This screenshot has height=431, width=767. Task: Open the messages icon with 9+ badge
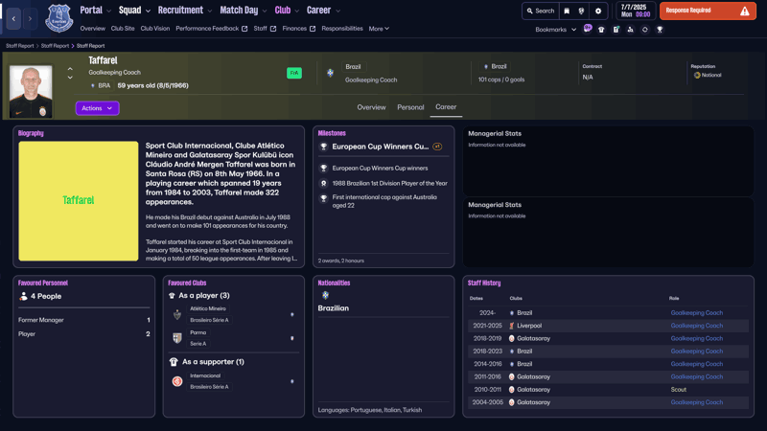(x=588, y=29)
